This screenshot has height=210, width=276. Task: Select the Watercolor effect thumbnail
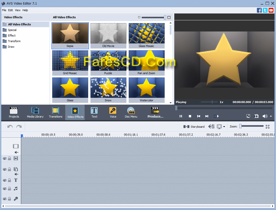(x=147, y=90)
